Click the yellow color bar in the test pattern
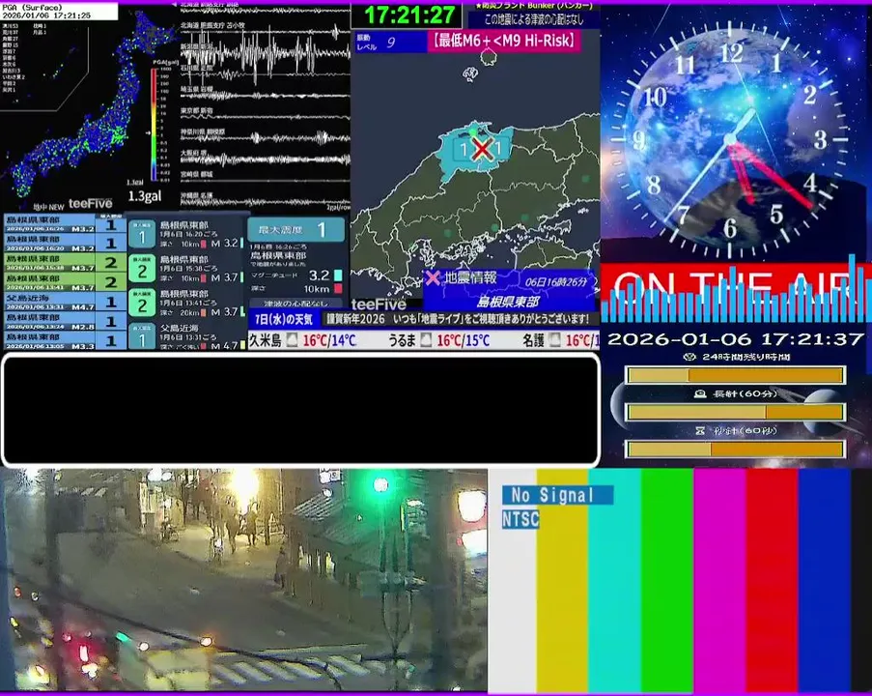The height and width of the screenshot is (696, 872). pos(562,580)
